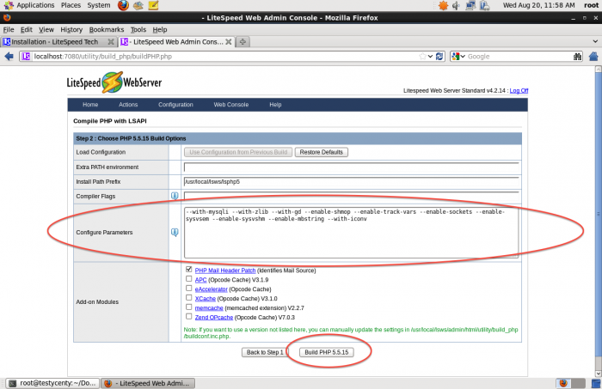Open the volume control tray icon
602x389 pixels.
456,5
